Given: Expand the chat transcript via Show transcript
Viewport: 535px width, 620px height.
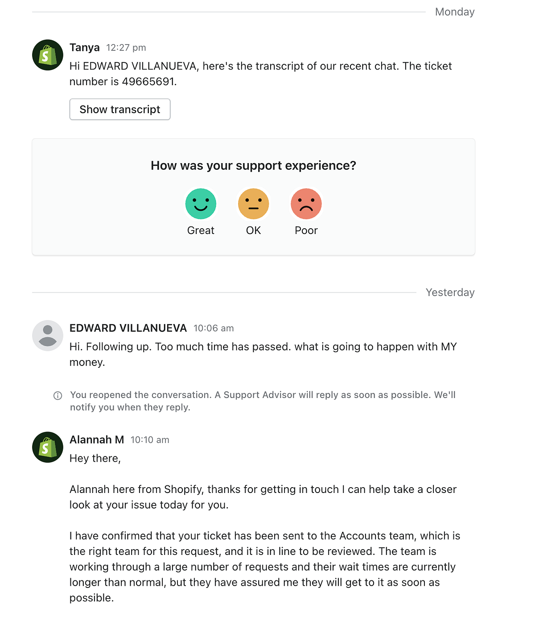Looking at the screenshot, I should point(119,109).
